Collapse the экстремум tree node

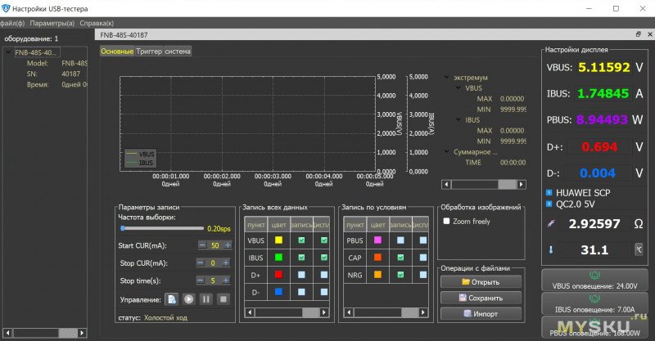click(x=447, y=78)
